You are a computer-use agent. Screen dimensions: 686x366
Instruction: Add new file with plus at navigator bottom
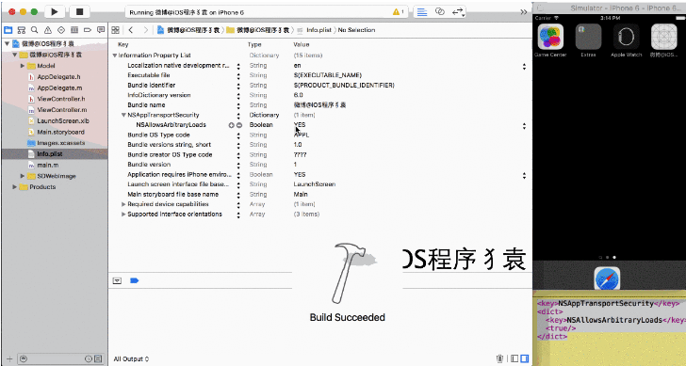click(9, 359)
